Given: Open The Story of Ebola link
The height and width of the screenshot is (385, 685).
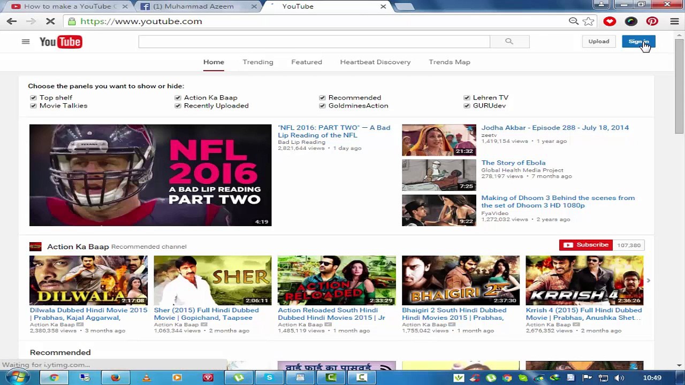Looking at the screenshot, I should click(513, 163).
